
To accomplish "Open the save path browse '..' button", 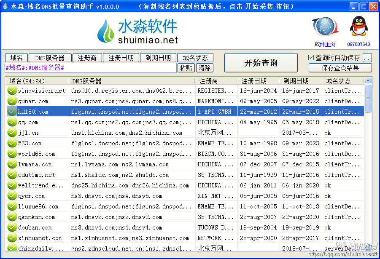I will click(x=367, y=58).
